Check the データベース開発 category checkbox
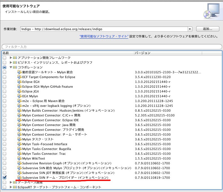This screenshot has width=223, height=192. point(5,182)
